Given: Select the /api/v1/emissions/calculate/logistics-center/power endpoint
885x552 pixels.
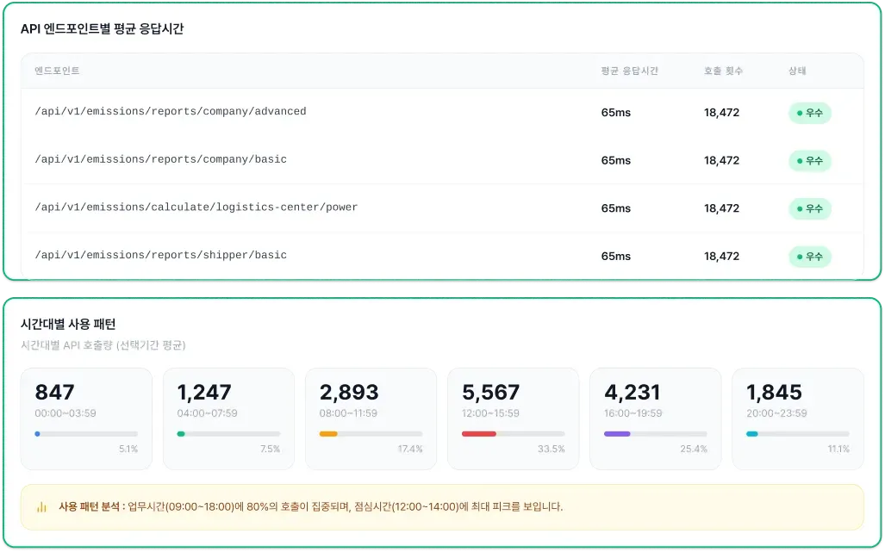Looking at the screenshot, I should click(196, 207).
